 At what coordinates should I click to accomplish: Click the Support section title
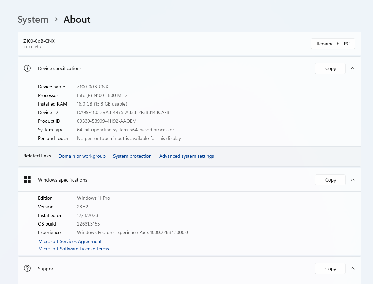pyautogui.click(x=46, y=269)
